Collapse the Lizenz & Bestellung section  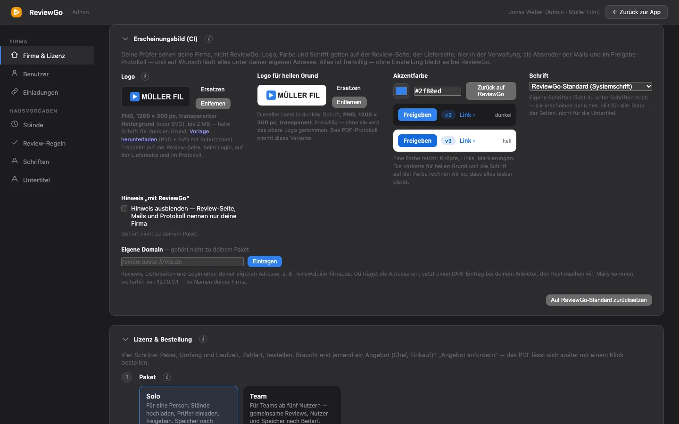(125, 339)
